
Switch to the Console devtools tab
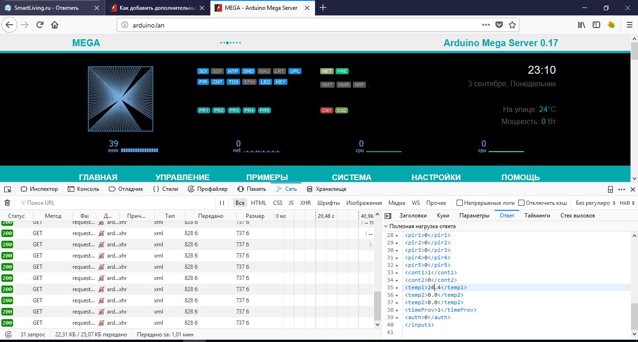click(84, 189)
